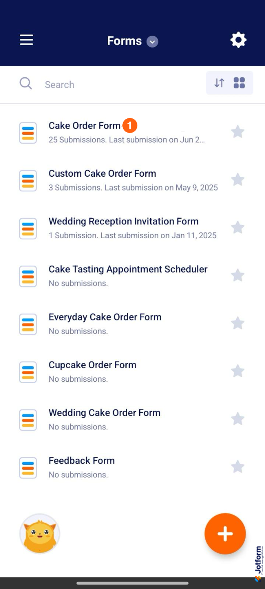Switch to grid view layout
Viewport: 265px width, 589px height.
tap(239, 83)
